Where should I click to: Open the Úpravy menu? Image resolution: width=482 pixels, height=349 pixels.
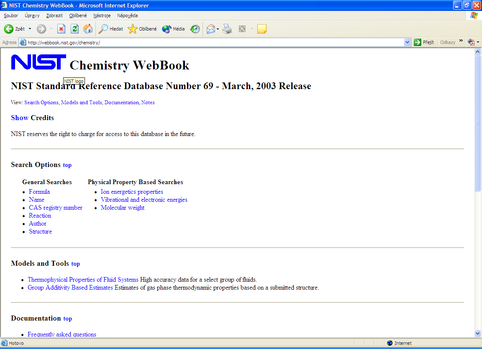[32, 15]
